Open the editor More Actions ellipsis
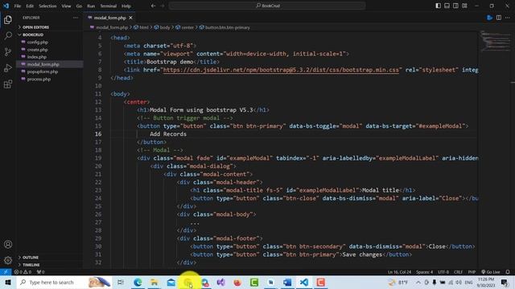The height and width of the screenshot is (289, 515). [508, 18]
